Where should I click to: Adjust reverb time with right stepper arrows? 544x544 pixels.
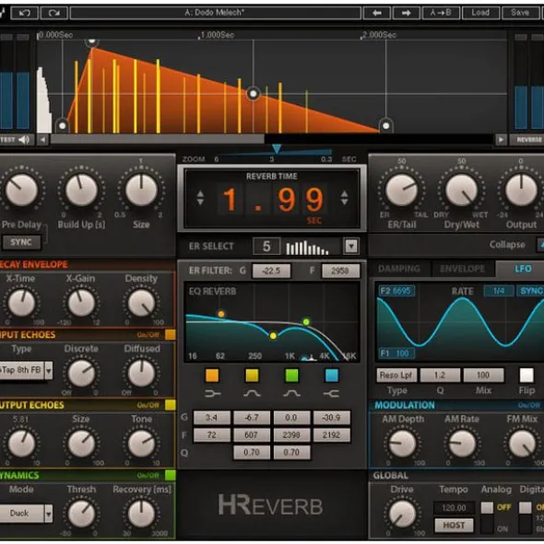[344, 198]
